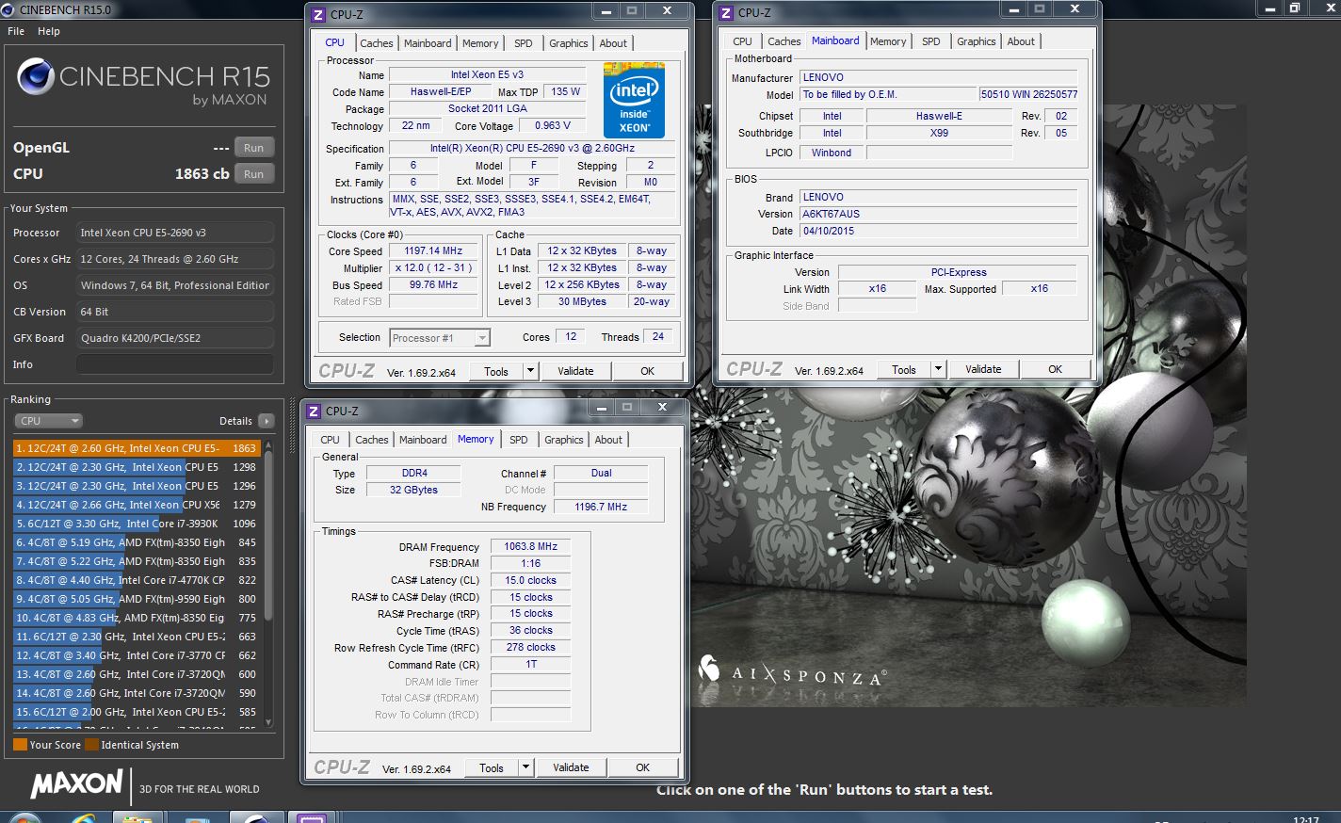Image resolution: width=1341 pixels, height=823 pixels.
Task: Go to CPU tab in CPU-Z Memory window
Action: (x=330, y=440)
